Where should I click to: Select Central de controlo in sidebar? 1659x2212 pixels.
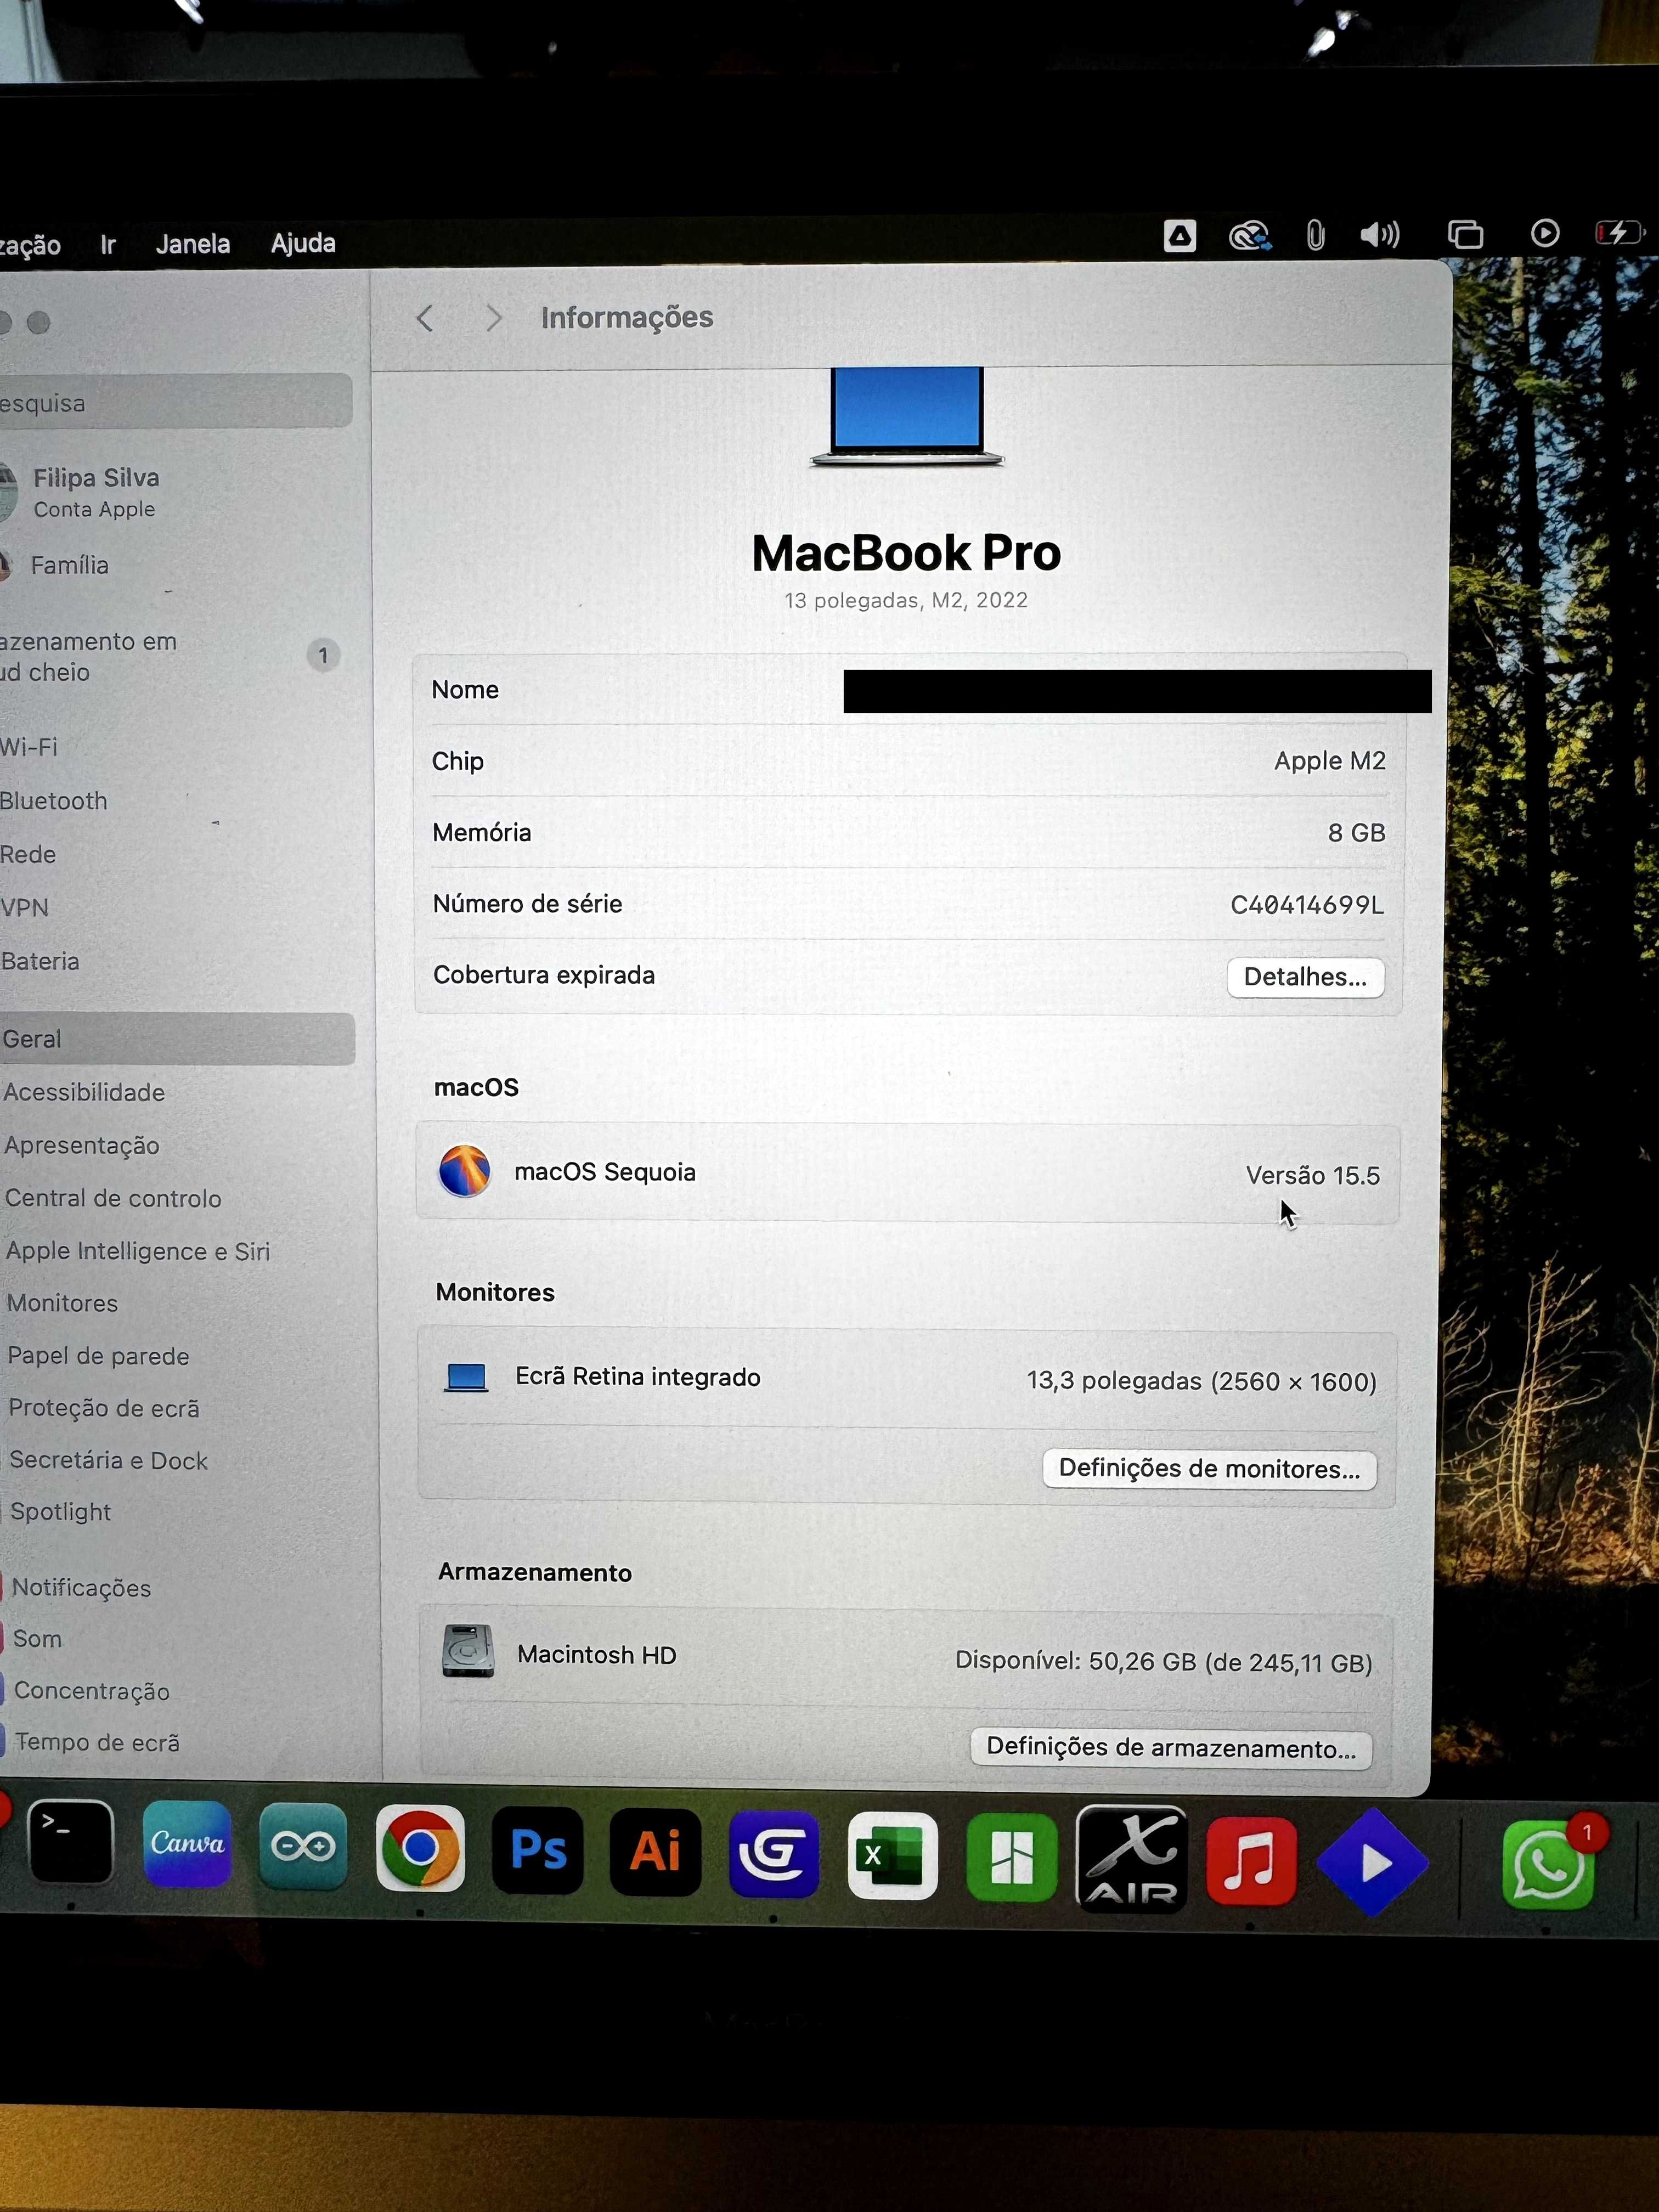click(x=113, y=1198)
